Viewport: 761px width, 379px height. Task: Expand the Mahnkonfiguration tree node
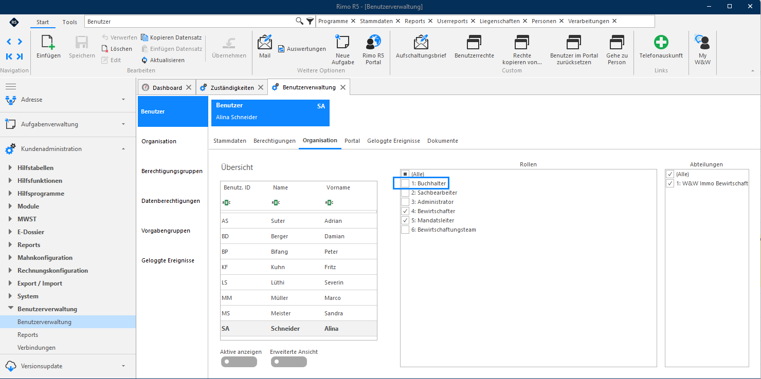click(x=11, y=258)
